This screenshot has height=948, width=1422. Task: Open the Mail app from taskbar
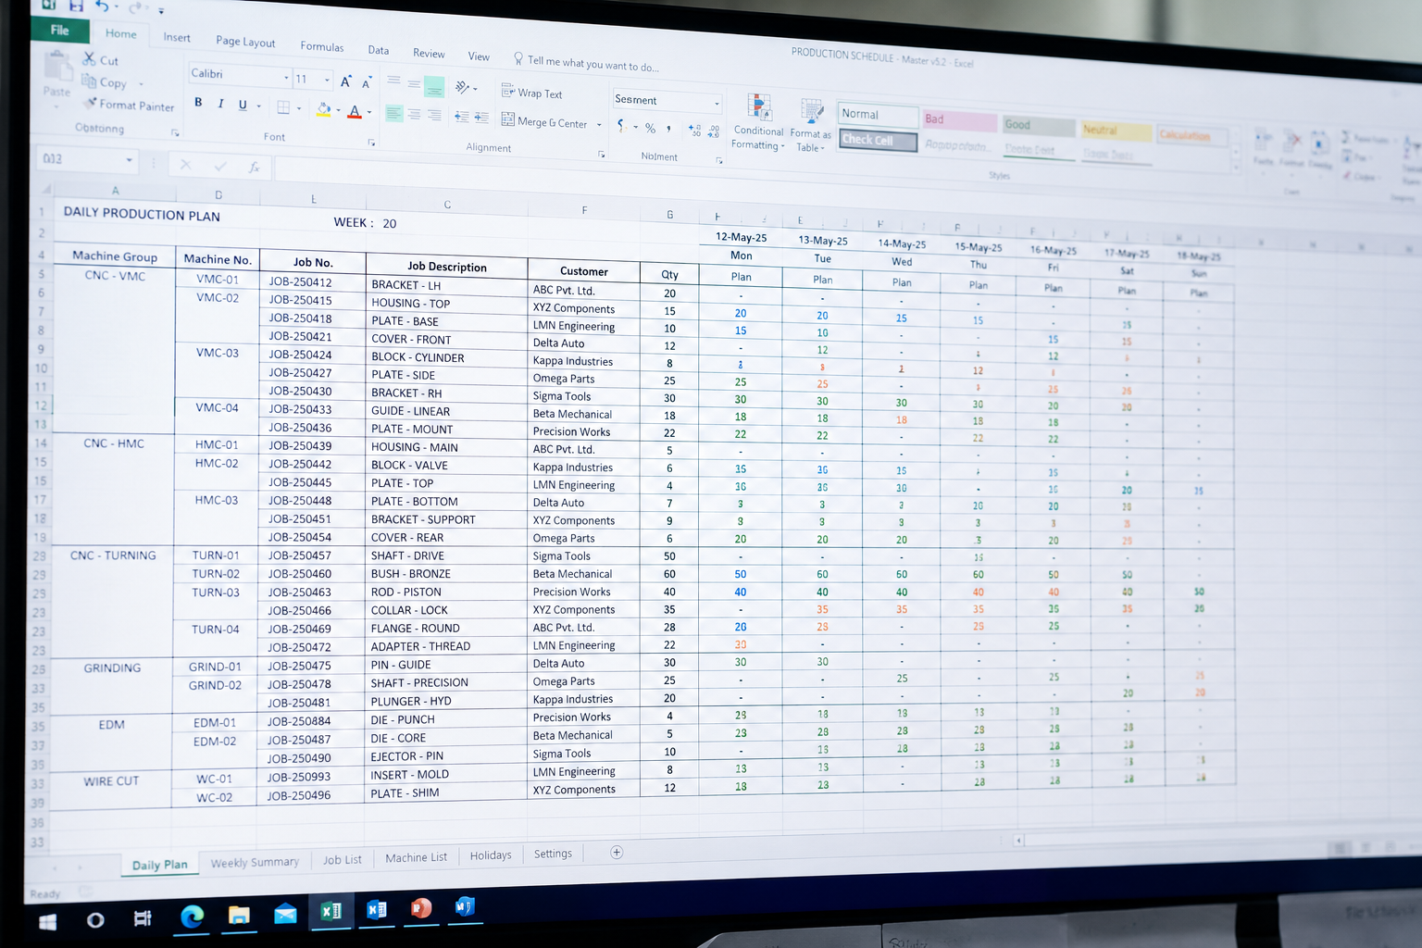click(x=285, y=913)
